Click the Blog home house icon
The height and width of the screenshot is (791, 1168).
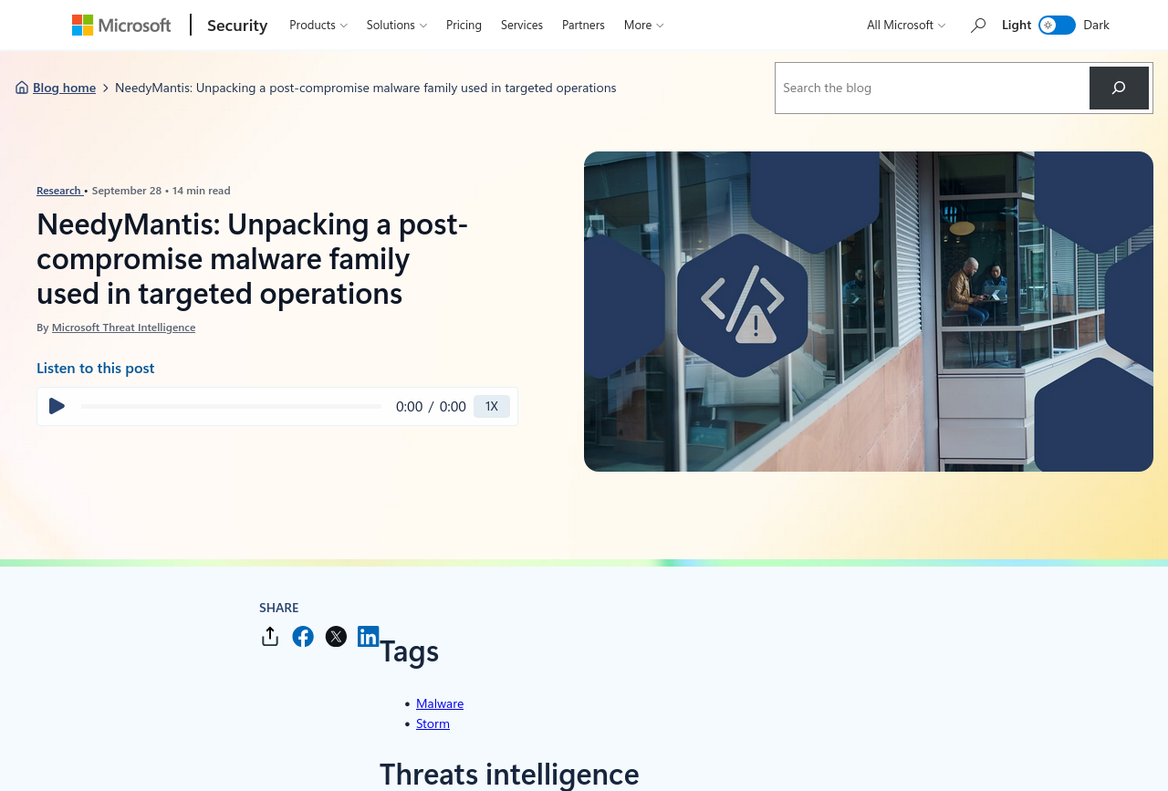click(22, 88)
